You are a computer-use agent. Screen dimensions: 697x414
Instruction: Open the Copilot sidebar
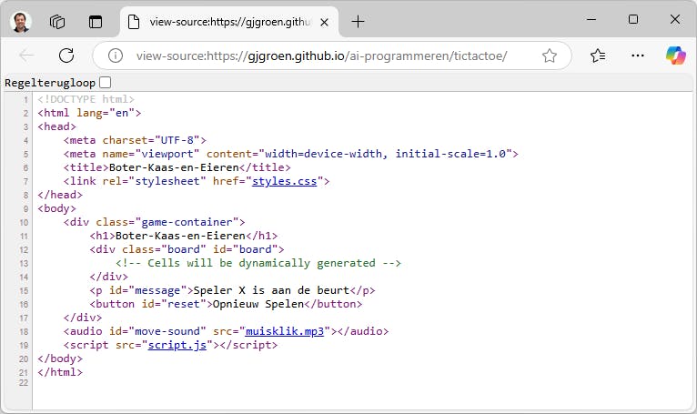pyautogui.click(x=676, y=56)
